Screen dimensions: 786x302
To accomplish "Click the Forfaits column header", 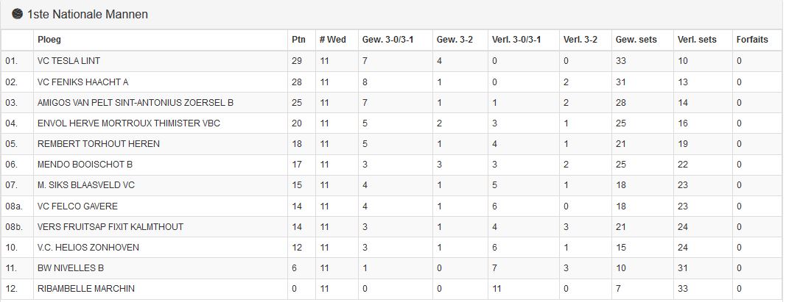I will pyautogui.click(x=752, y=40).
